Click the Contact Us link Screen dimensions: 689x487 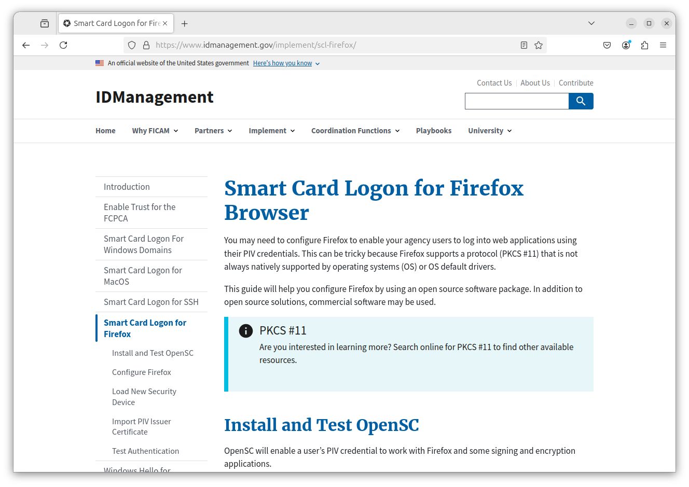pos(494,83)
